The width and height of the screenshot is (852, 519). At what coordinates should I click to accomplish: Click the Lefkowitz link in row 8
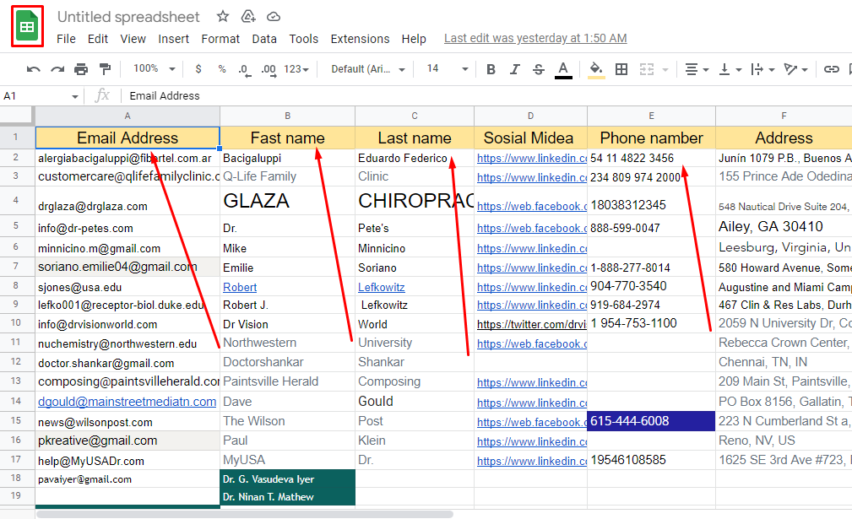382,287
